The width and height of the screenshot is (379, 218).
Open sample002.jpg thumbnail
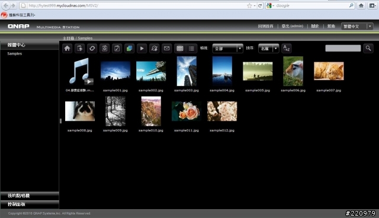tap(151, 71)
